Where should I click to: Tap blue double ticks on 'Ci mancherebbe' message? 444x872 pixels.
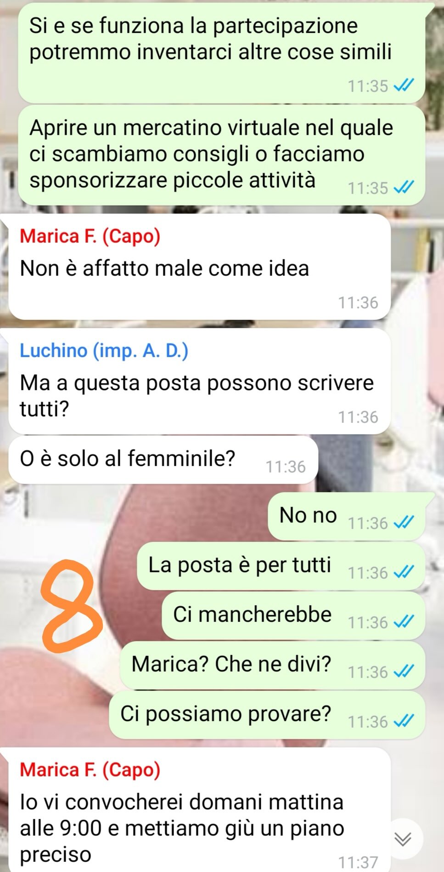pyautogui.click(x=405, y=622)
